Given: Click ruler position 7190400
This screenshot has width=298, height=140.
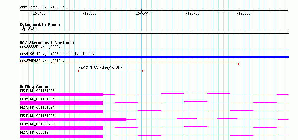Looking at the screenshot, I should (39, 13).
